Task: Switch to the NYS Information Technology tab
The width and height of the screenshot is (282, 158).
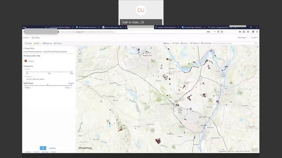Action: click(x=88, y=27)
